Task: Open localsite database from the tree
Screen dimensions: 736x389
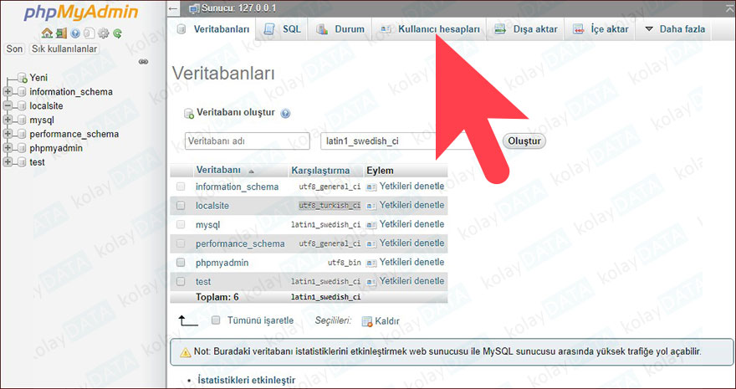Action: (x=46, y=106)
